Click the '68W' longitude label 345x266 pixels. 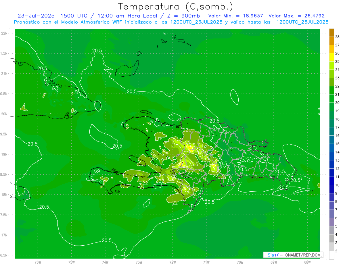click(307, 262)
